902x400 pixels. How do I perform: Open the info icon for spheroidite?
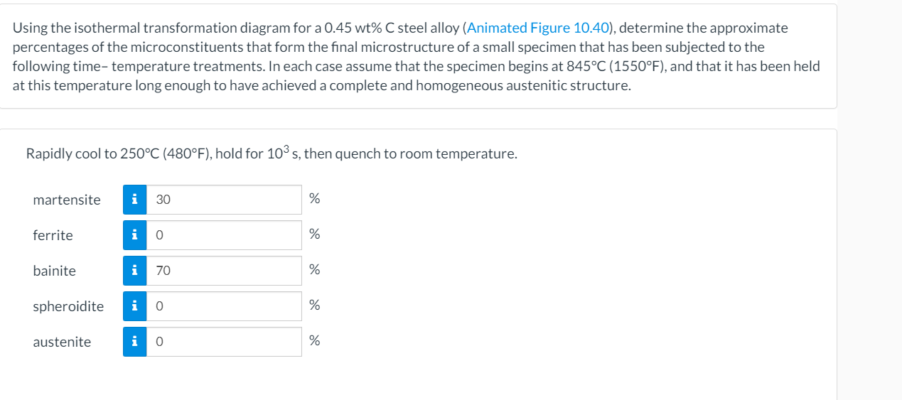(x=135, y=306)
